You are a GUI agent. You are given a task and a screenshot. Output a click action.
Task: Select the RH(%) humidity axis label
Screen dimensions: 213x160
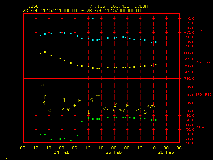point(200,127)
